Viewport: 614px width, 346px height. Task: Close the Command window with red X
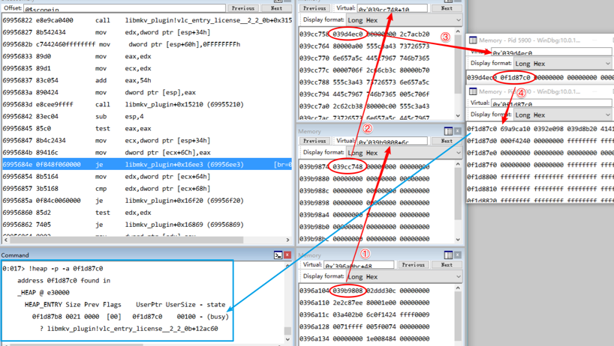[x=287, y=255]
